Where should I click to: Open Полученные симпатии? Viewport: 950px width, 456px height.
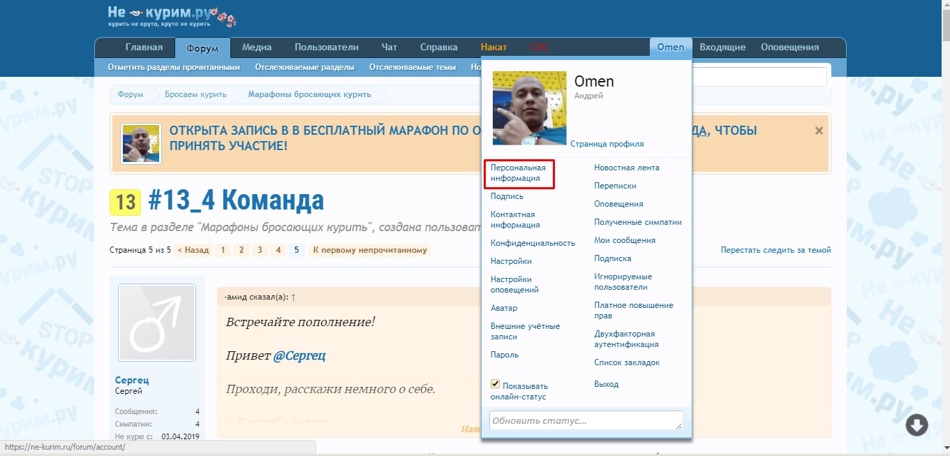coord(638,222)
